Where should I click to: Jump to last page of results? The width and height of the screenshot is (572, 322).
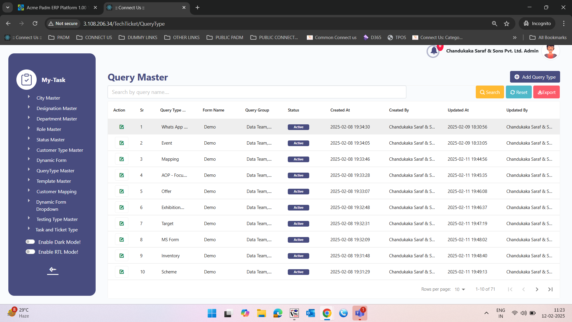[x=550, y=289]
